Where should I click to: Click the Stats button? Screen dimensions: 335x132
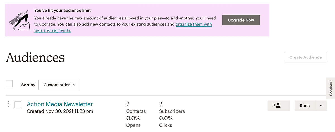[305, 106]
